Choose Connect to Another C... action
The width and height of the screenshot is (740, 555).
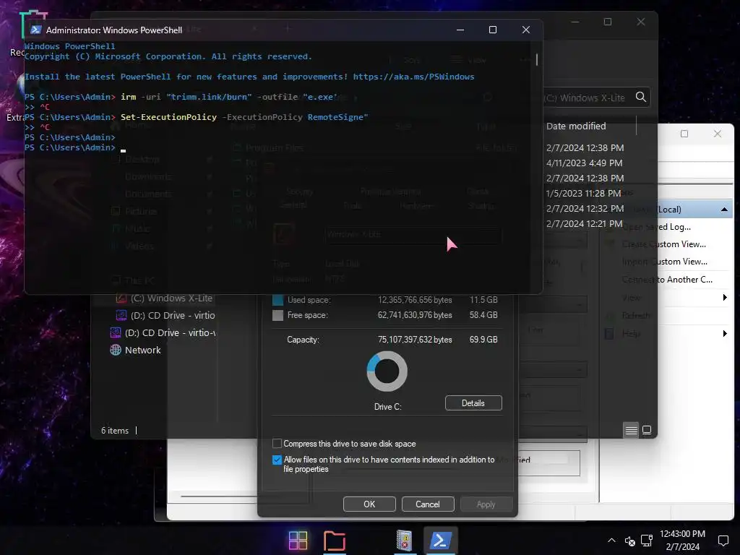(667, 280)
